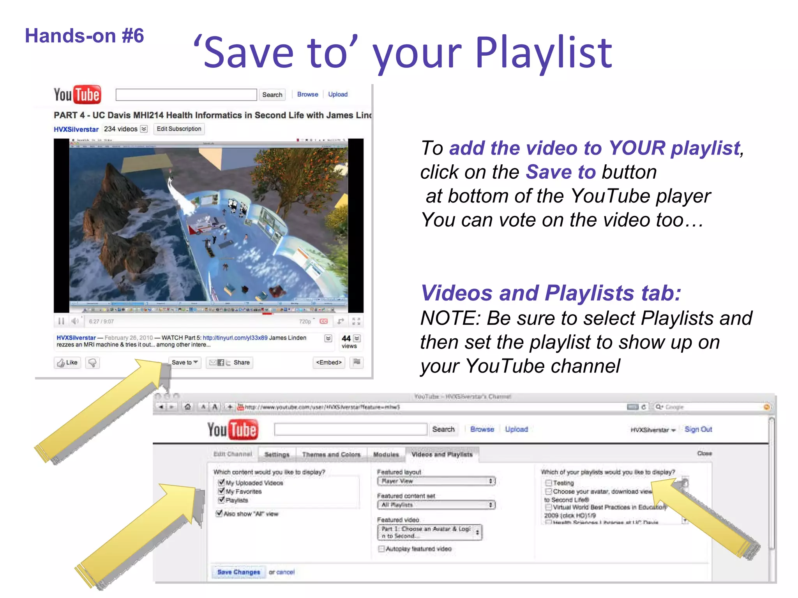Screen dimensions: 798x598
Task: Enter fullscreen with the fullscreen icon
Action: (356, 321)
